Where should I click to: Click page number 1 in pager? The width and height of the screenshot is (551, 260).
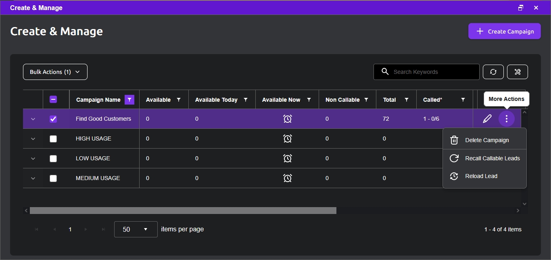(70, 229)
